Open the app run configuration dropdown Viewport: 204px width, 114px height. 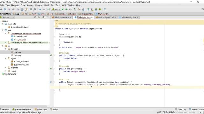click(56, 9)
